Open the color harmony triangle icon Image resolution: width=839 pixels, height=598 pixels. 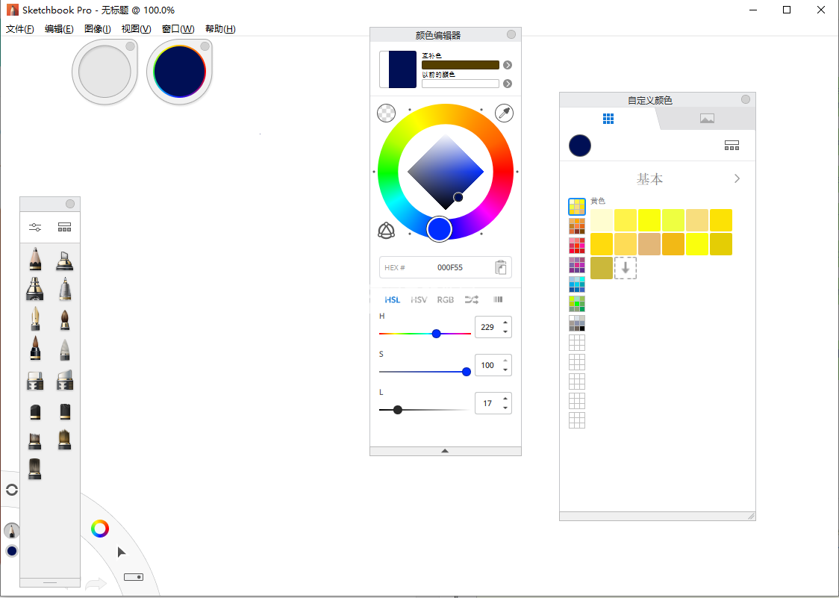tap(386, 231)
